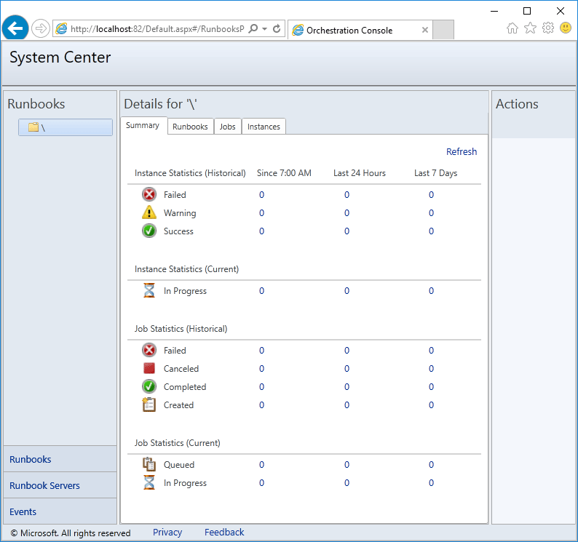The width and height of the screenshot is (578, 542).
Task: Click the red Failed icon in Job Statistics
Action: click(149, 350)
